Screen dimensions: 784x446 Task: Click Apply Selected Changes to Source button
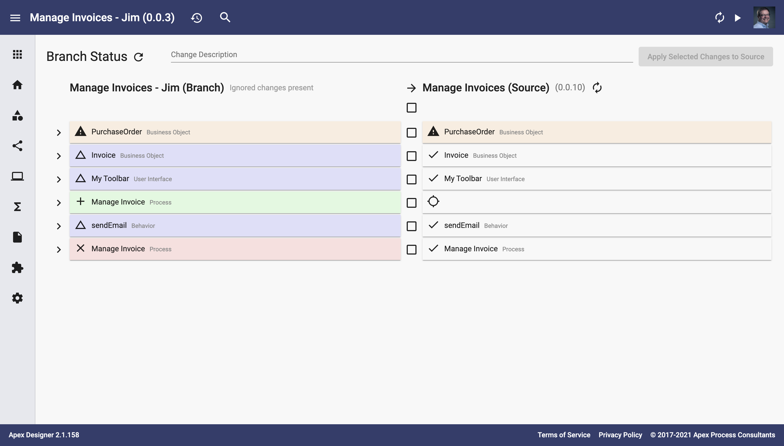pyautogui.click(x=706, y=57)
